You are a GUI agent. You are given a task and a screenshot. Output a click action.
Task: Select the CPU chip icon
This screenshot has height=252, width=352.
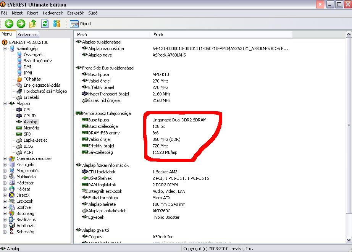tap(19, 110)
